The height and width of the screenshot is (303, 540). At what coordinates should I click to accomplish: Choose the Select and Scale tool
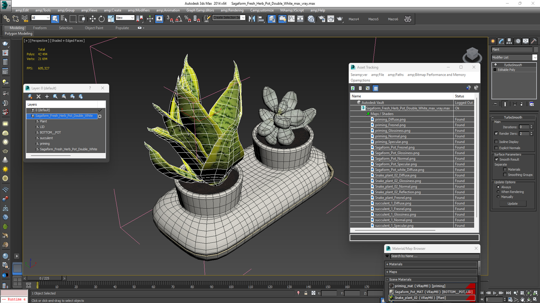click(111, 19)
